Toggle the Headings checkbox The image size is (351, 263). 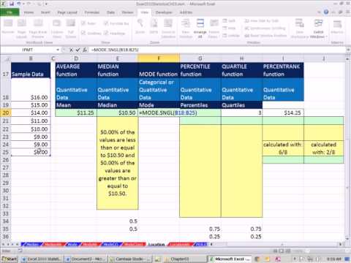(x=114, y=33)
